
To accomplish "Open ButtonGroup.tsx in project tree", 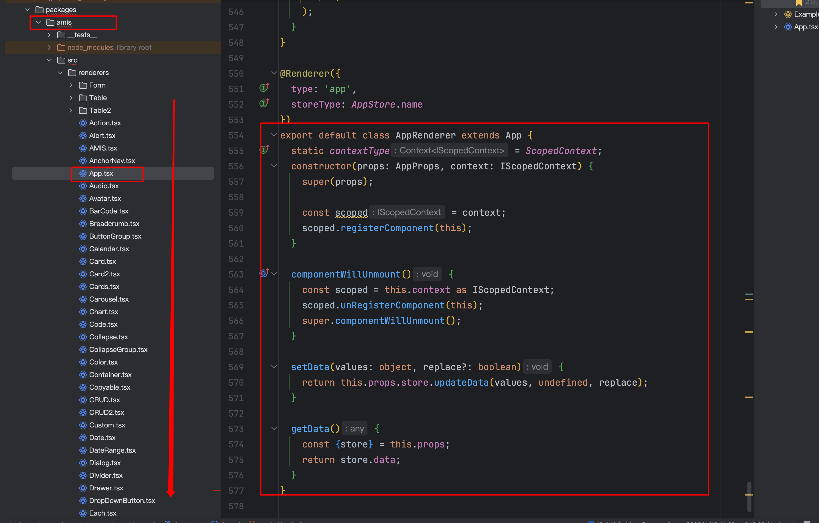I will click(x=115, y=236).
